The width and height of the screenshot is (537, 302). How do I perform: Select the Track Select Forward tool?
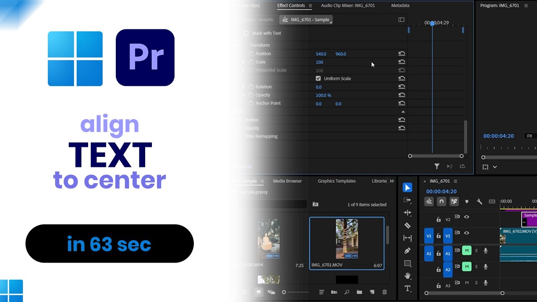pyautogui.click(x=407, y=200)
